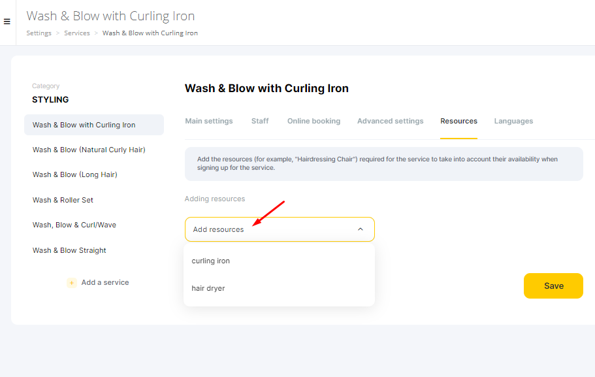The image size is (595, 377).
Task: Save the service resources
Action: coord(553,286)
